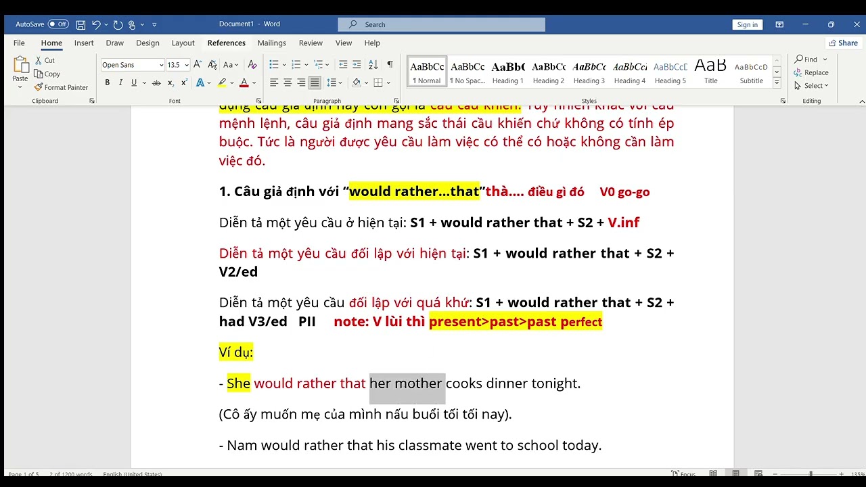Image resolution: width=866 pixels, height=487 pixels.
Task: Apply yellow text highlight color
Action: (222, 83)
